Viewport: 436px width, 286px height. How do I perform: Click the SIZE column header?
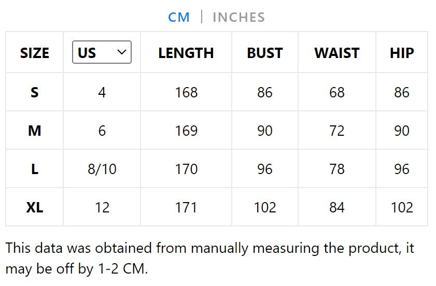point(34,53)
